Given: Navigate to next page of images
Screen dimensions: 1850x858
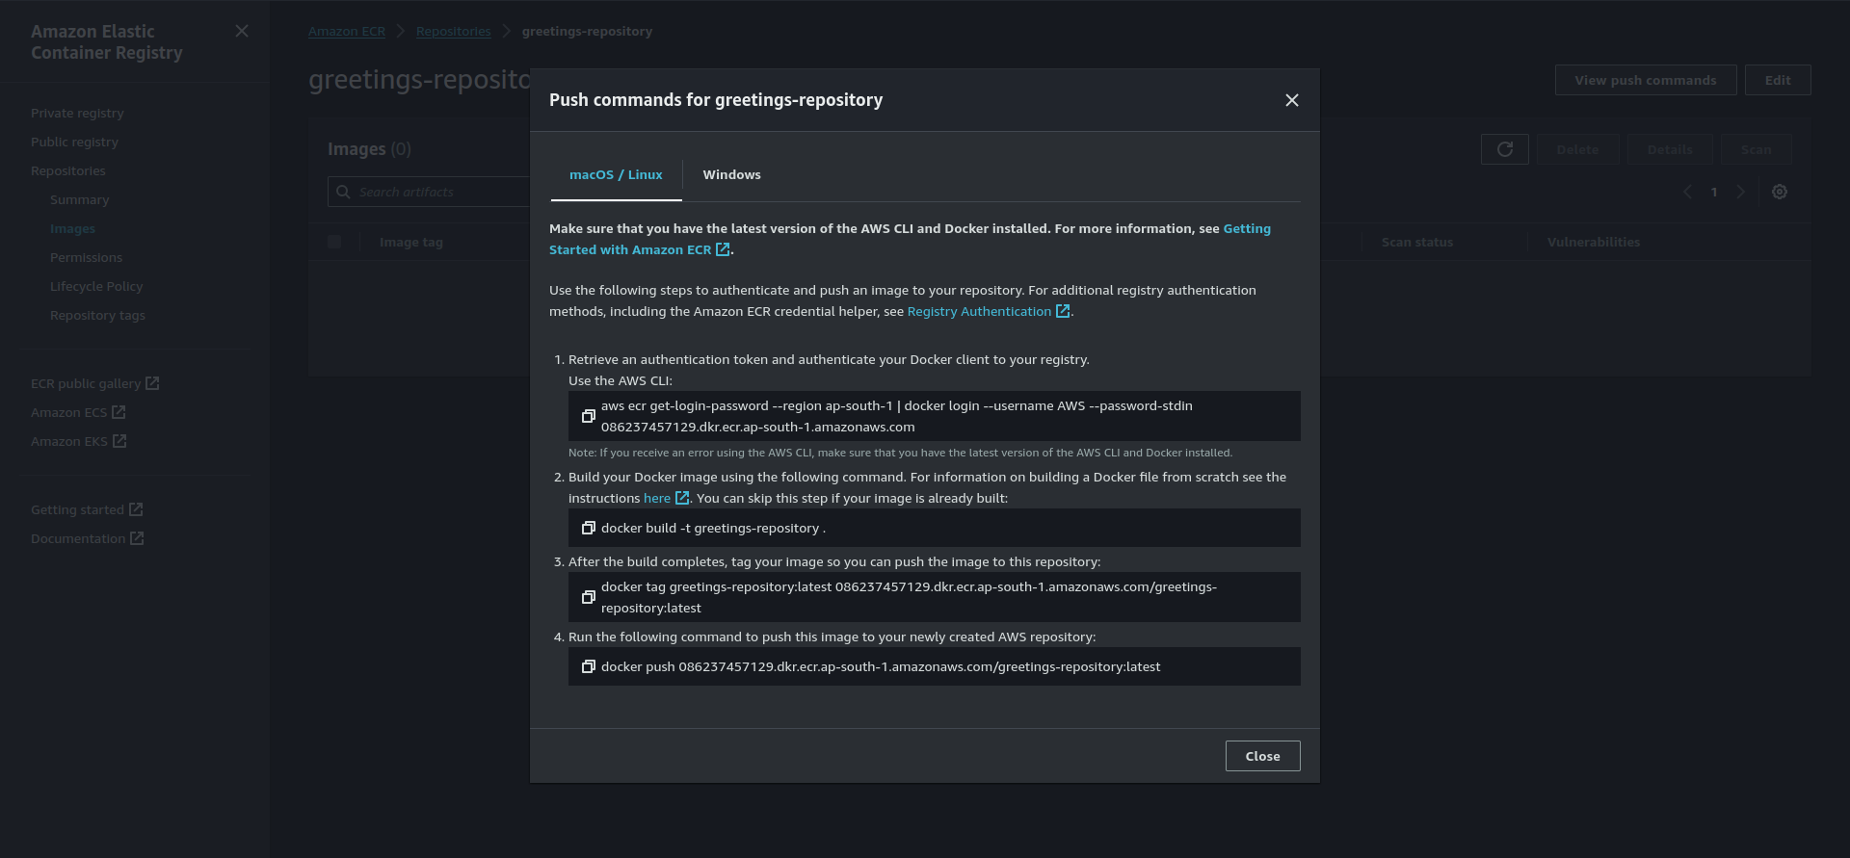Looking at the screenshot, I should pos(1741,192).
